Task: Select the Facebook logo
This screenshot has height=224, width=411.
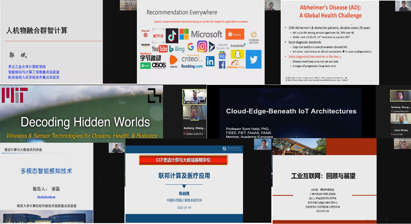Action: pyautogui.click(x=222, y=65)
